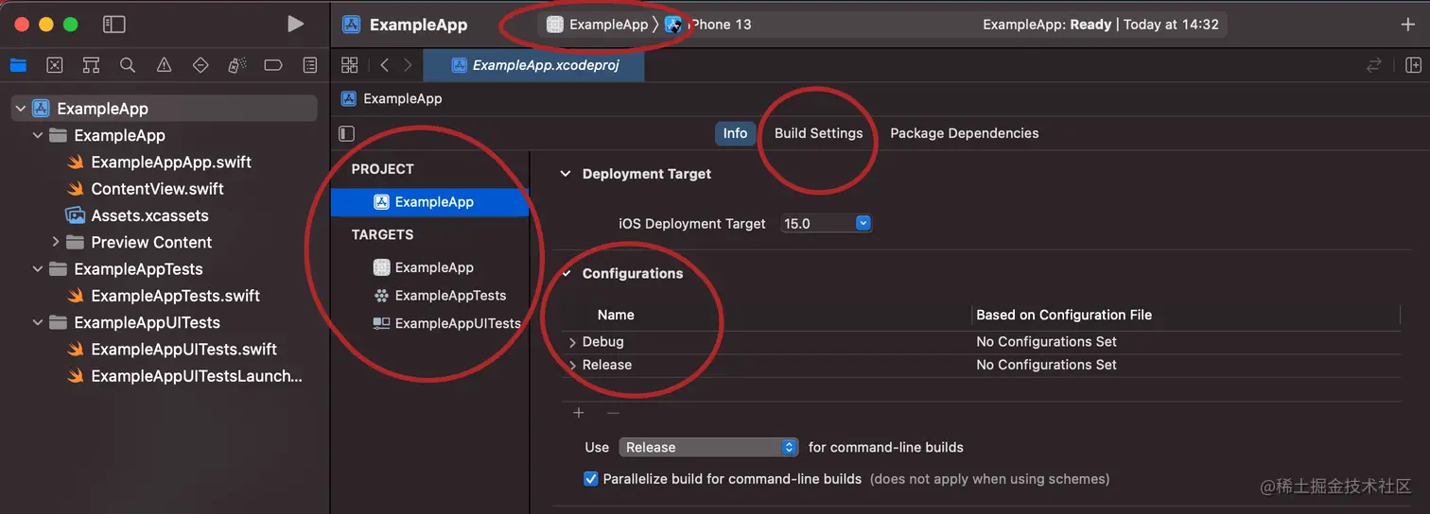Open the Issue navigator warning icon
1430x514 pixels.
click(x=164, y=65)
